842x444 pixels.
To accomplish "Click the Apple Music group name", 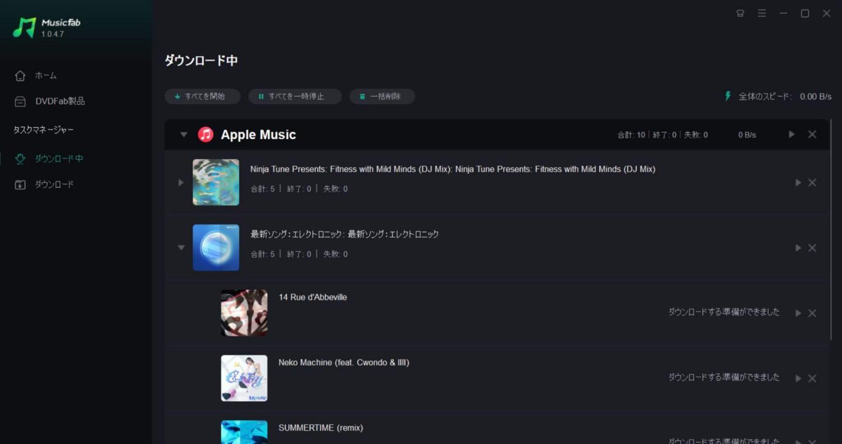I will tap(258, 135).
